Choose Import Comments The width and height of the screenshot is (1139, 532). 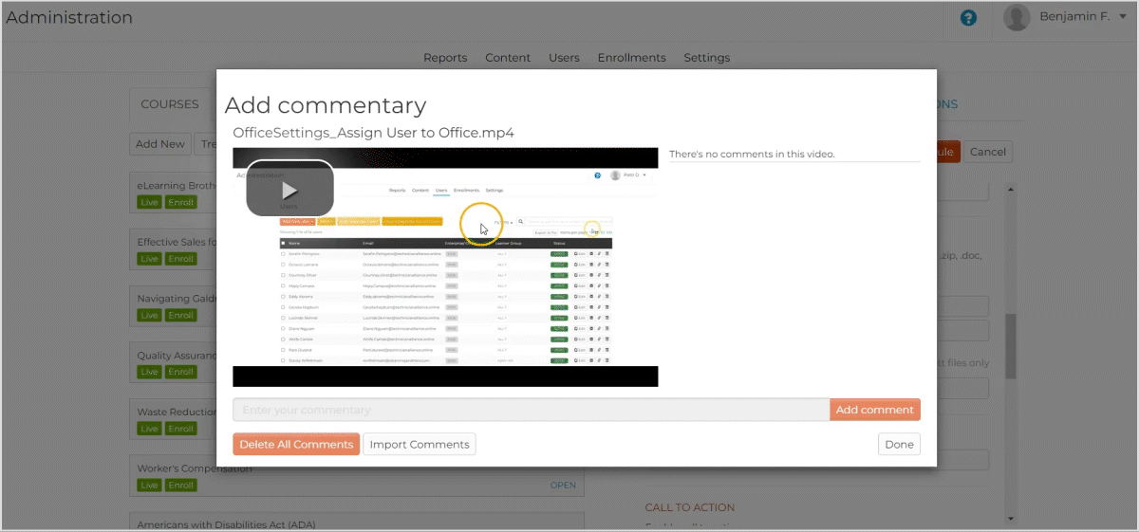[419, 444]
